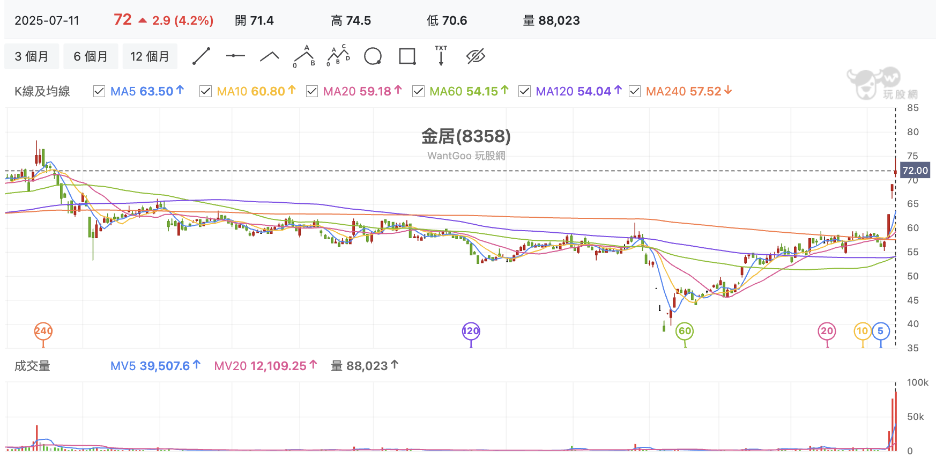Select the rectangle drawing tool
936x457 pixels.
click(x=407, y=56)
